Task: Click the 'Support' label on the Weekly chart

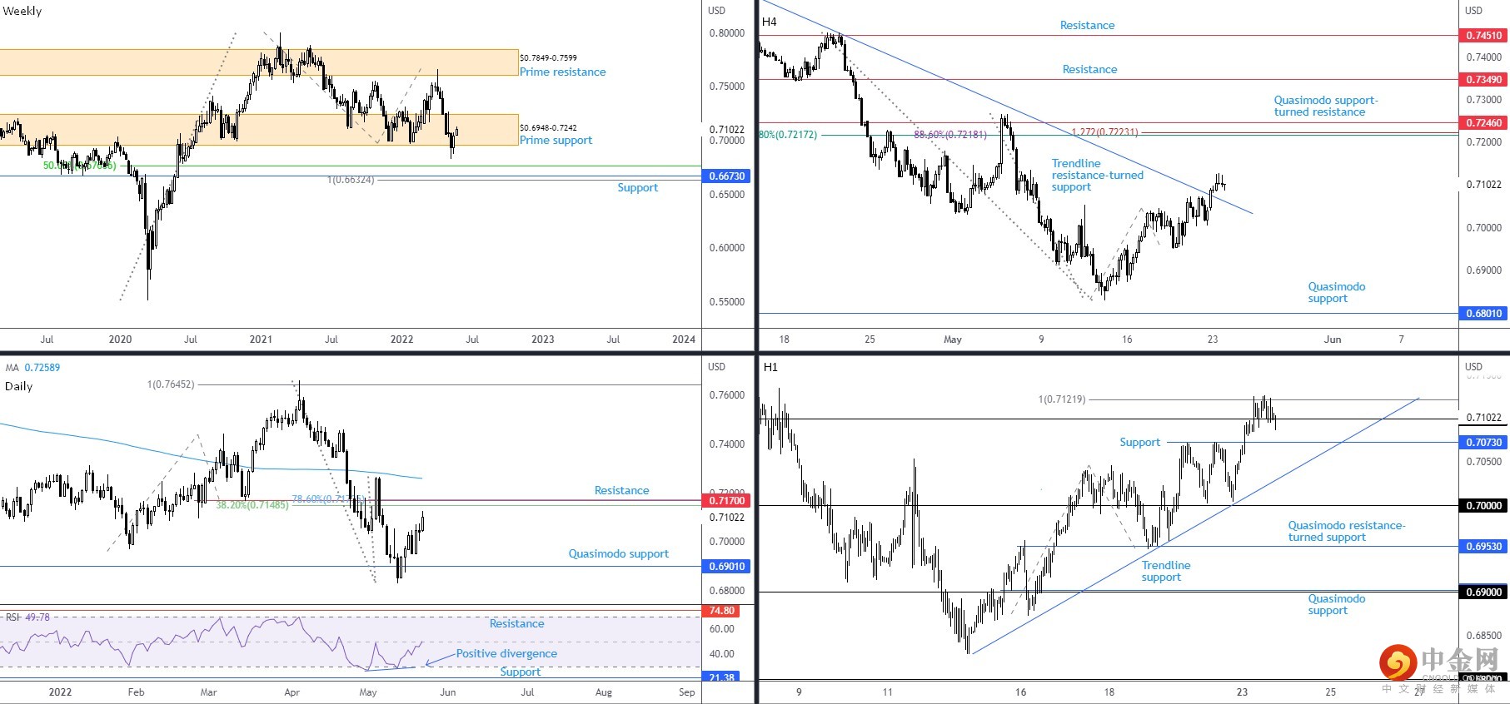Action: coord(637,188)
